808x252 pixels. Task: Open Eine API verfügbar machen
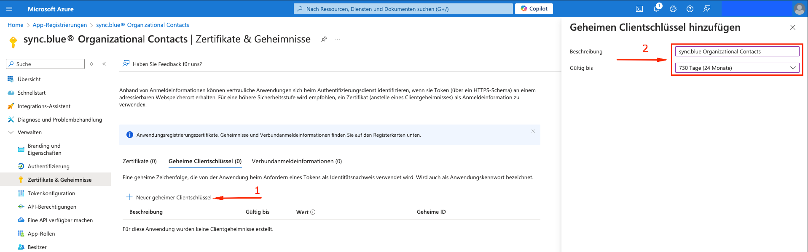[60, 220]
